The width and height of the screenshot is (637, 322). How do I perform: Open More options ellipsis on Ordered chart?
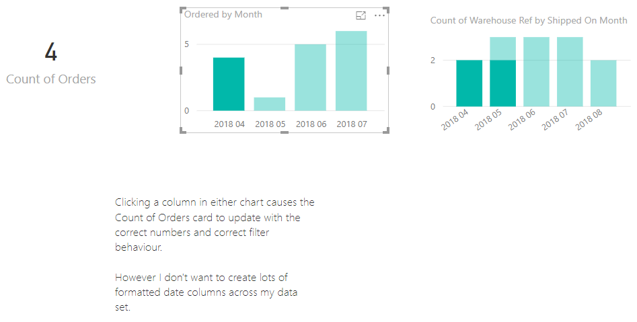[x=379, y=15]
